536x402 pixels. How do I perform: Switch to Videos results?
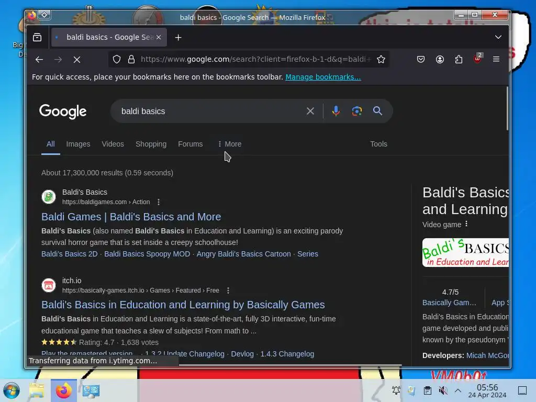pyautogui.click(x=113, y=144)
